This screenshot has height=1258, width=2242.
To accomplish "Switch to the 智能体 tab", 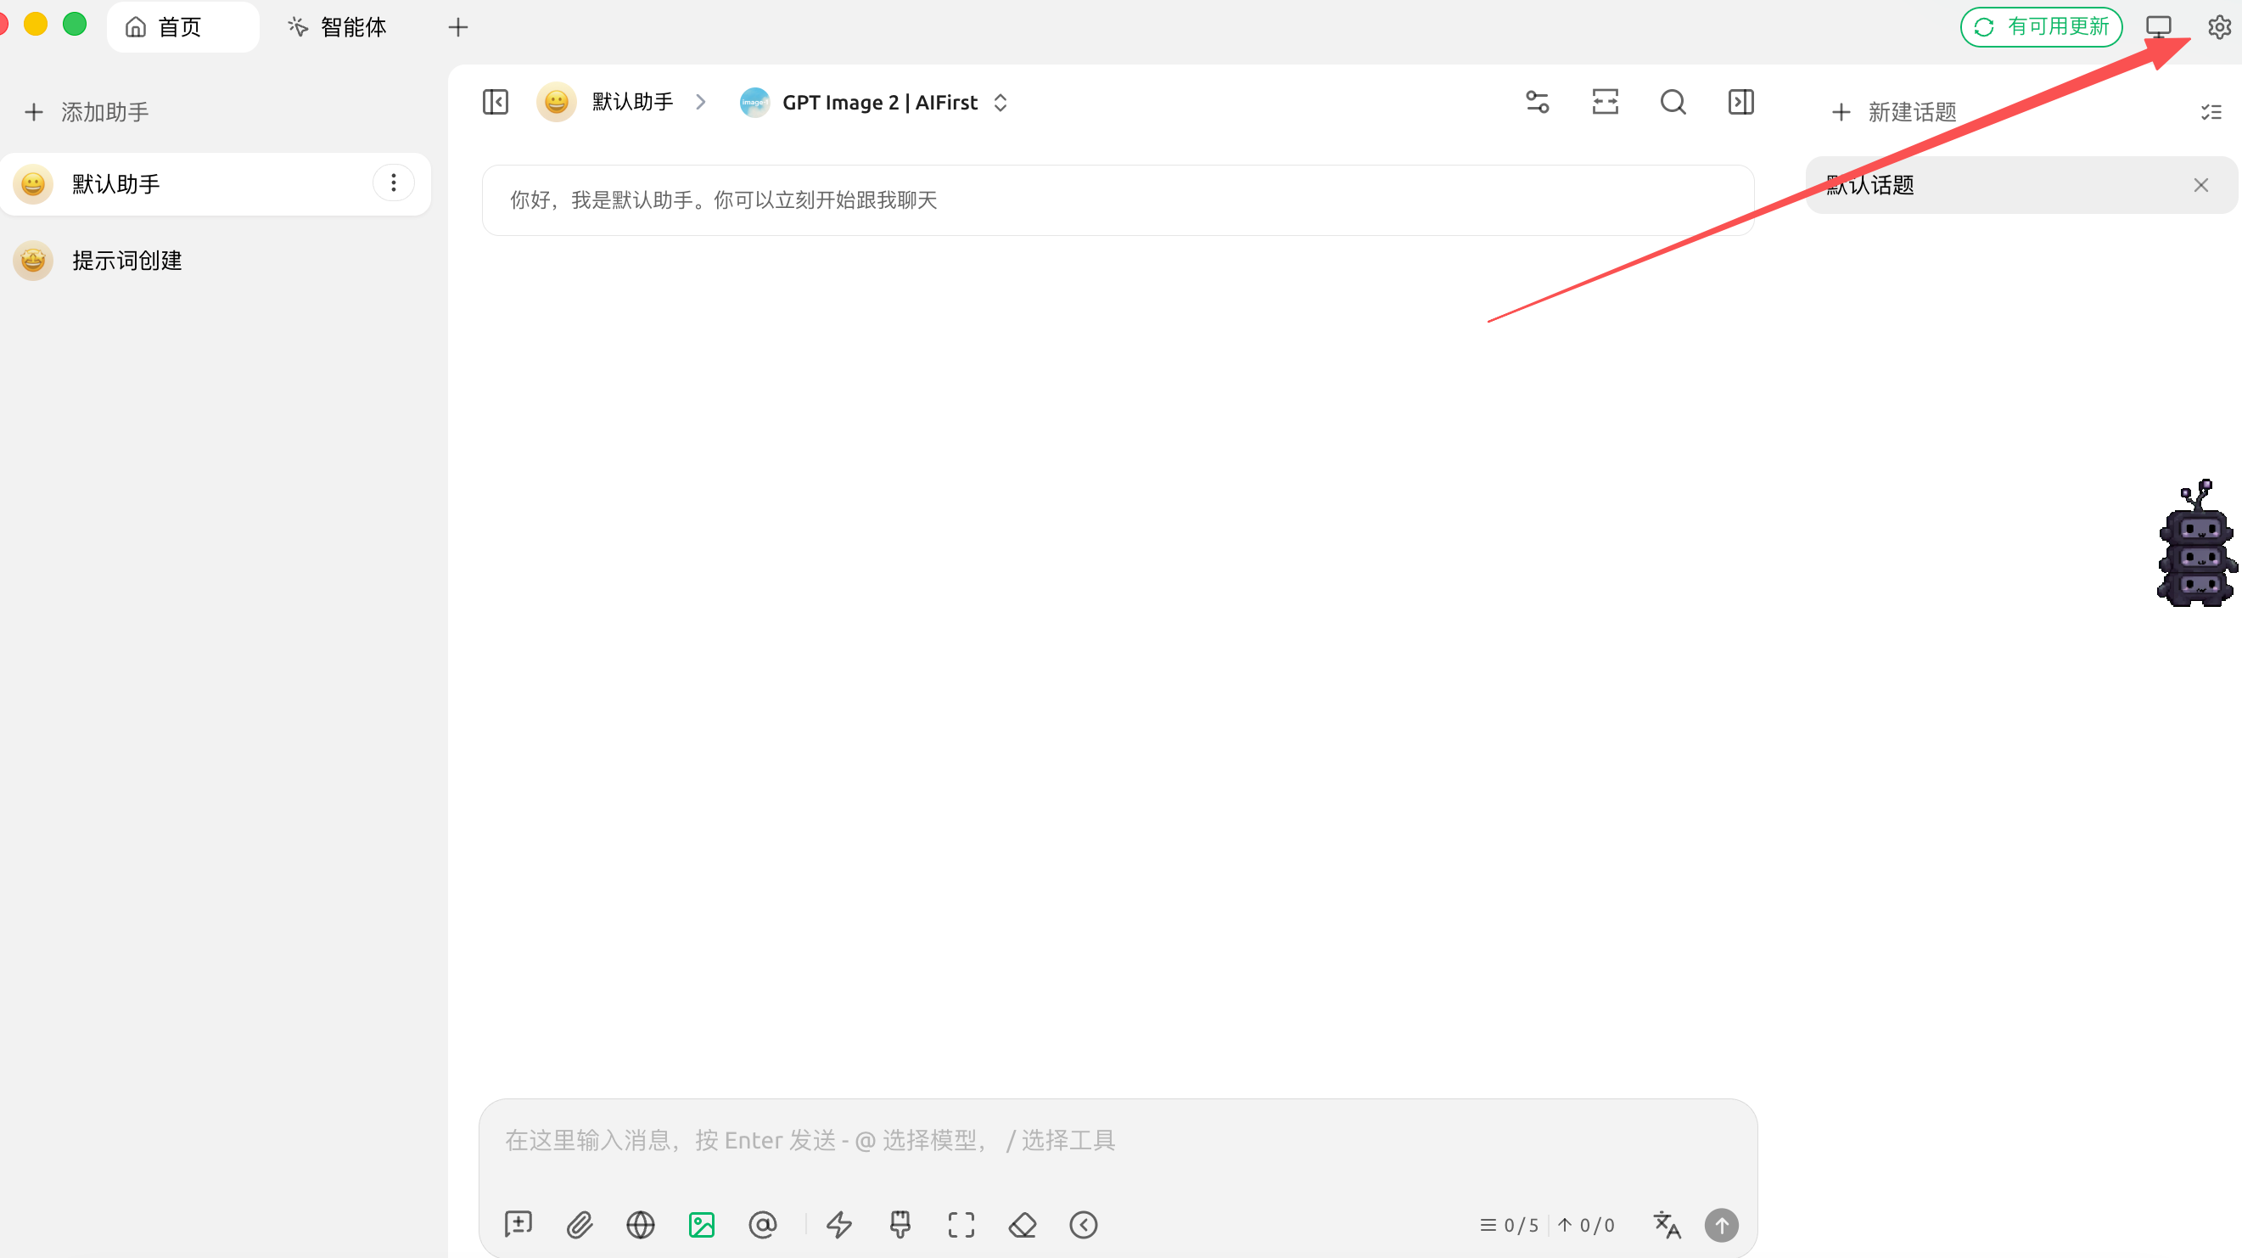I will (337, 27).
